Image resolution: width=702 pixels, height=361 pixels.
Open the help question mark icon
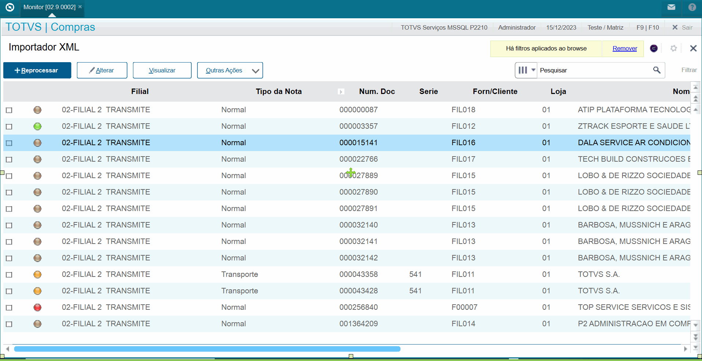pyautogui.click(x=692, y=7)
